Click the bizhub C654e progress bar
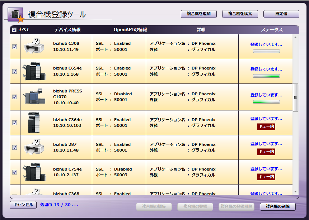Screen dimensions: 309x220 click(x=266, y=76)
